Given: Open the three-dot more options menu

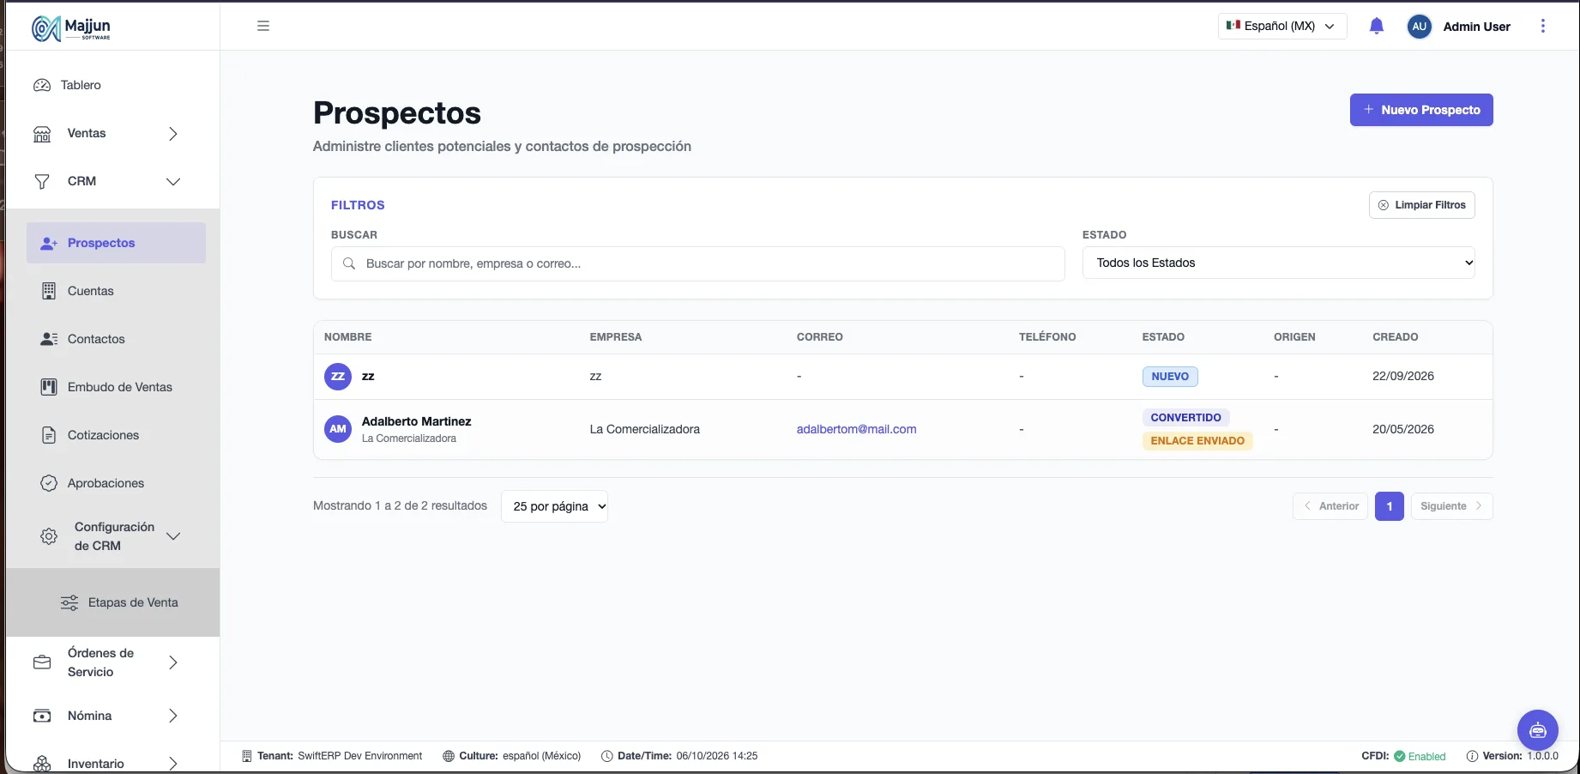Looking at the screenshot, I should point(1543,26).
